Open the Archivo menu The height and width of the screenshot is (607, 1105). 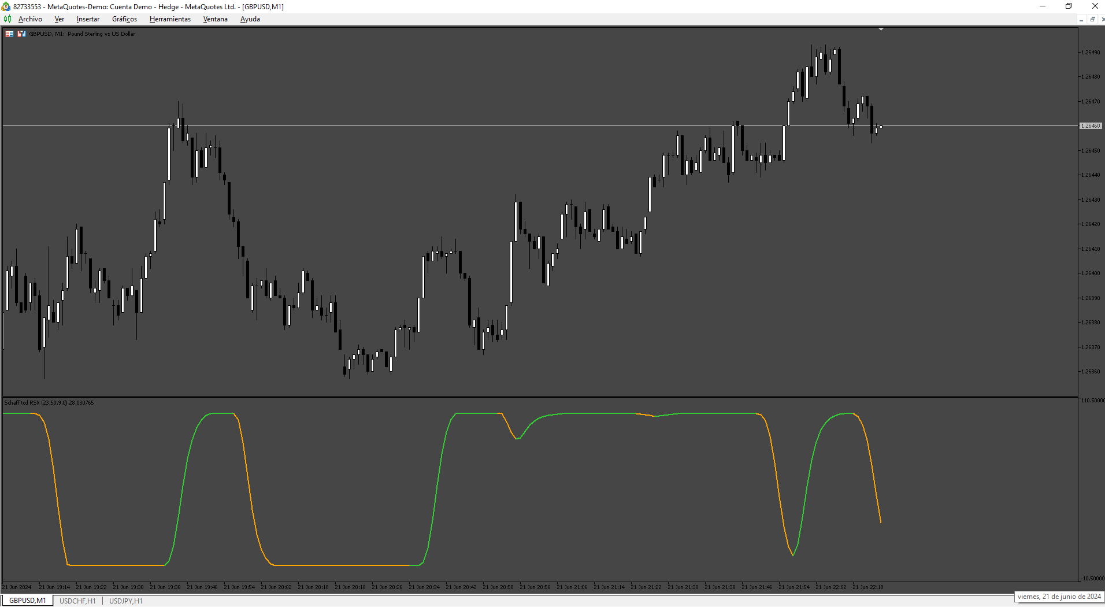click(30, 19)
